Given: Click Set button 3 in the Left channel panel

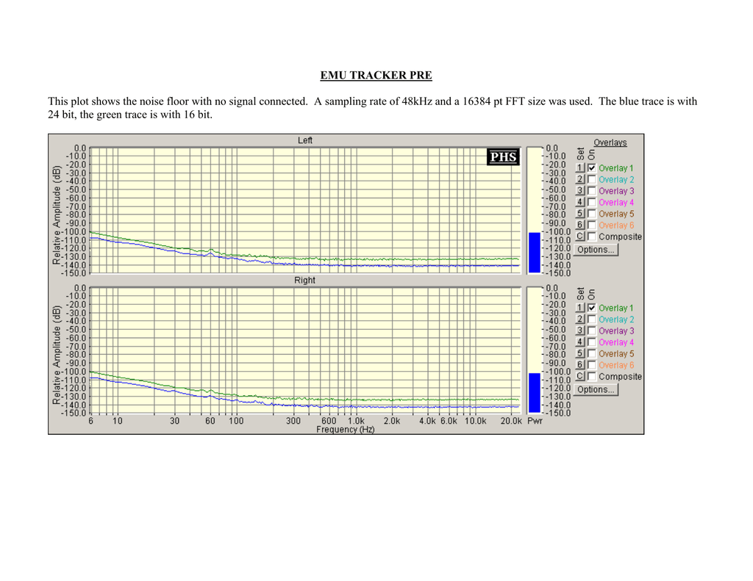Looking at the screenshot, I should (x=580, y=191).
